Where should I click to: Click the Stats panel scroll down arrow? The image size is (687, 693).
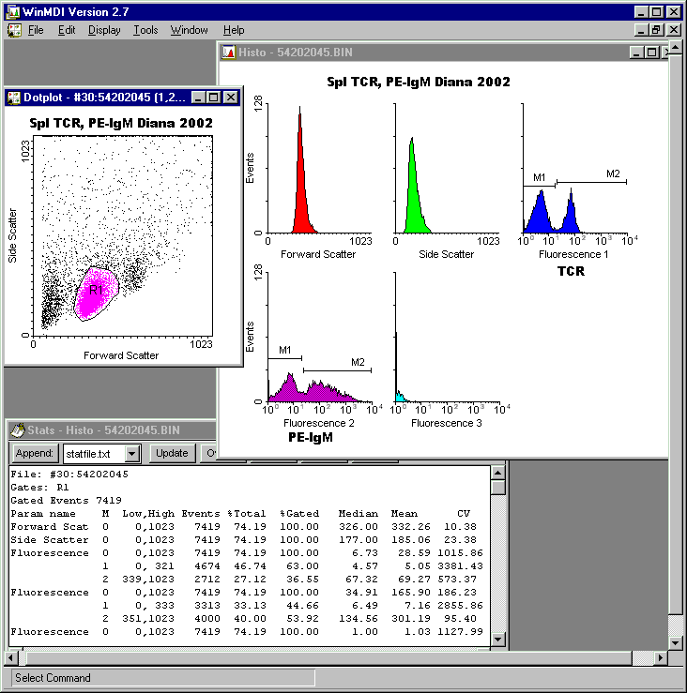(498, 641)
